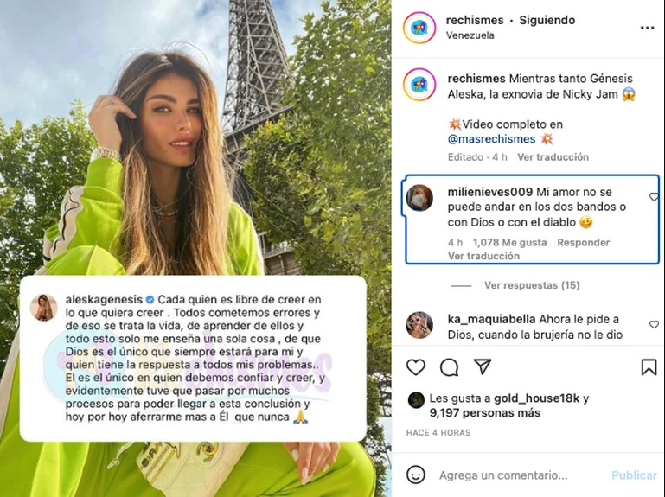Like ka_maquiabella's comment with the heart
The width and height of the screenshot is (665, 497).
click(x=654, y=324)
